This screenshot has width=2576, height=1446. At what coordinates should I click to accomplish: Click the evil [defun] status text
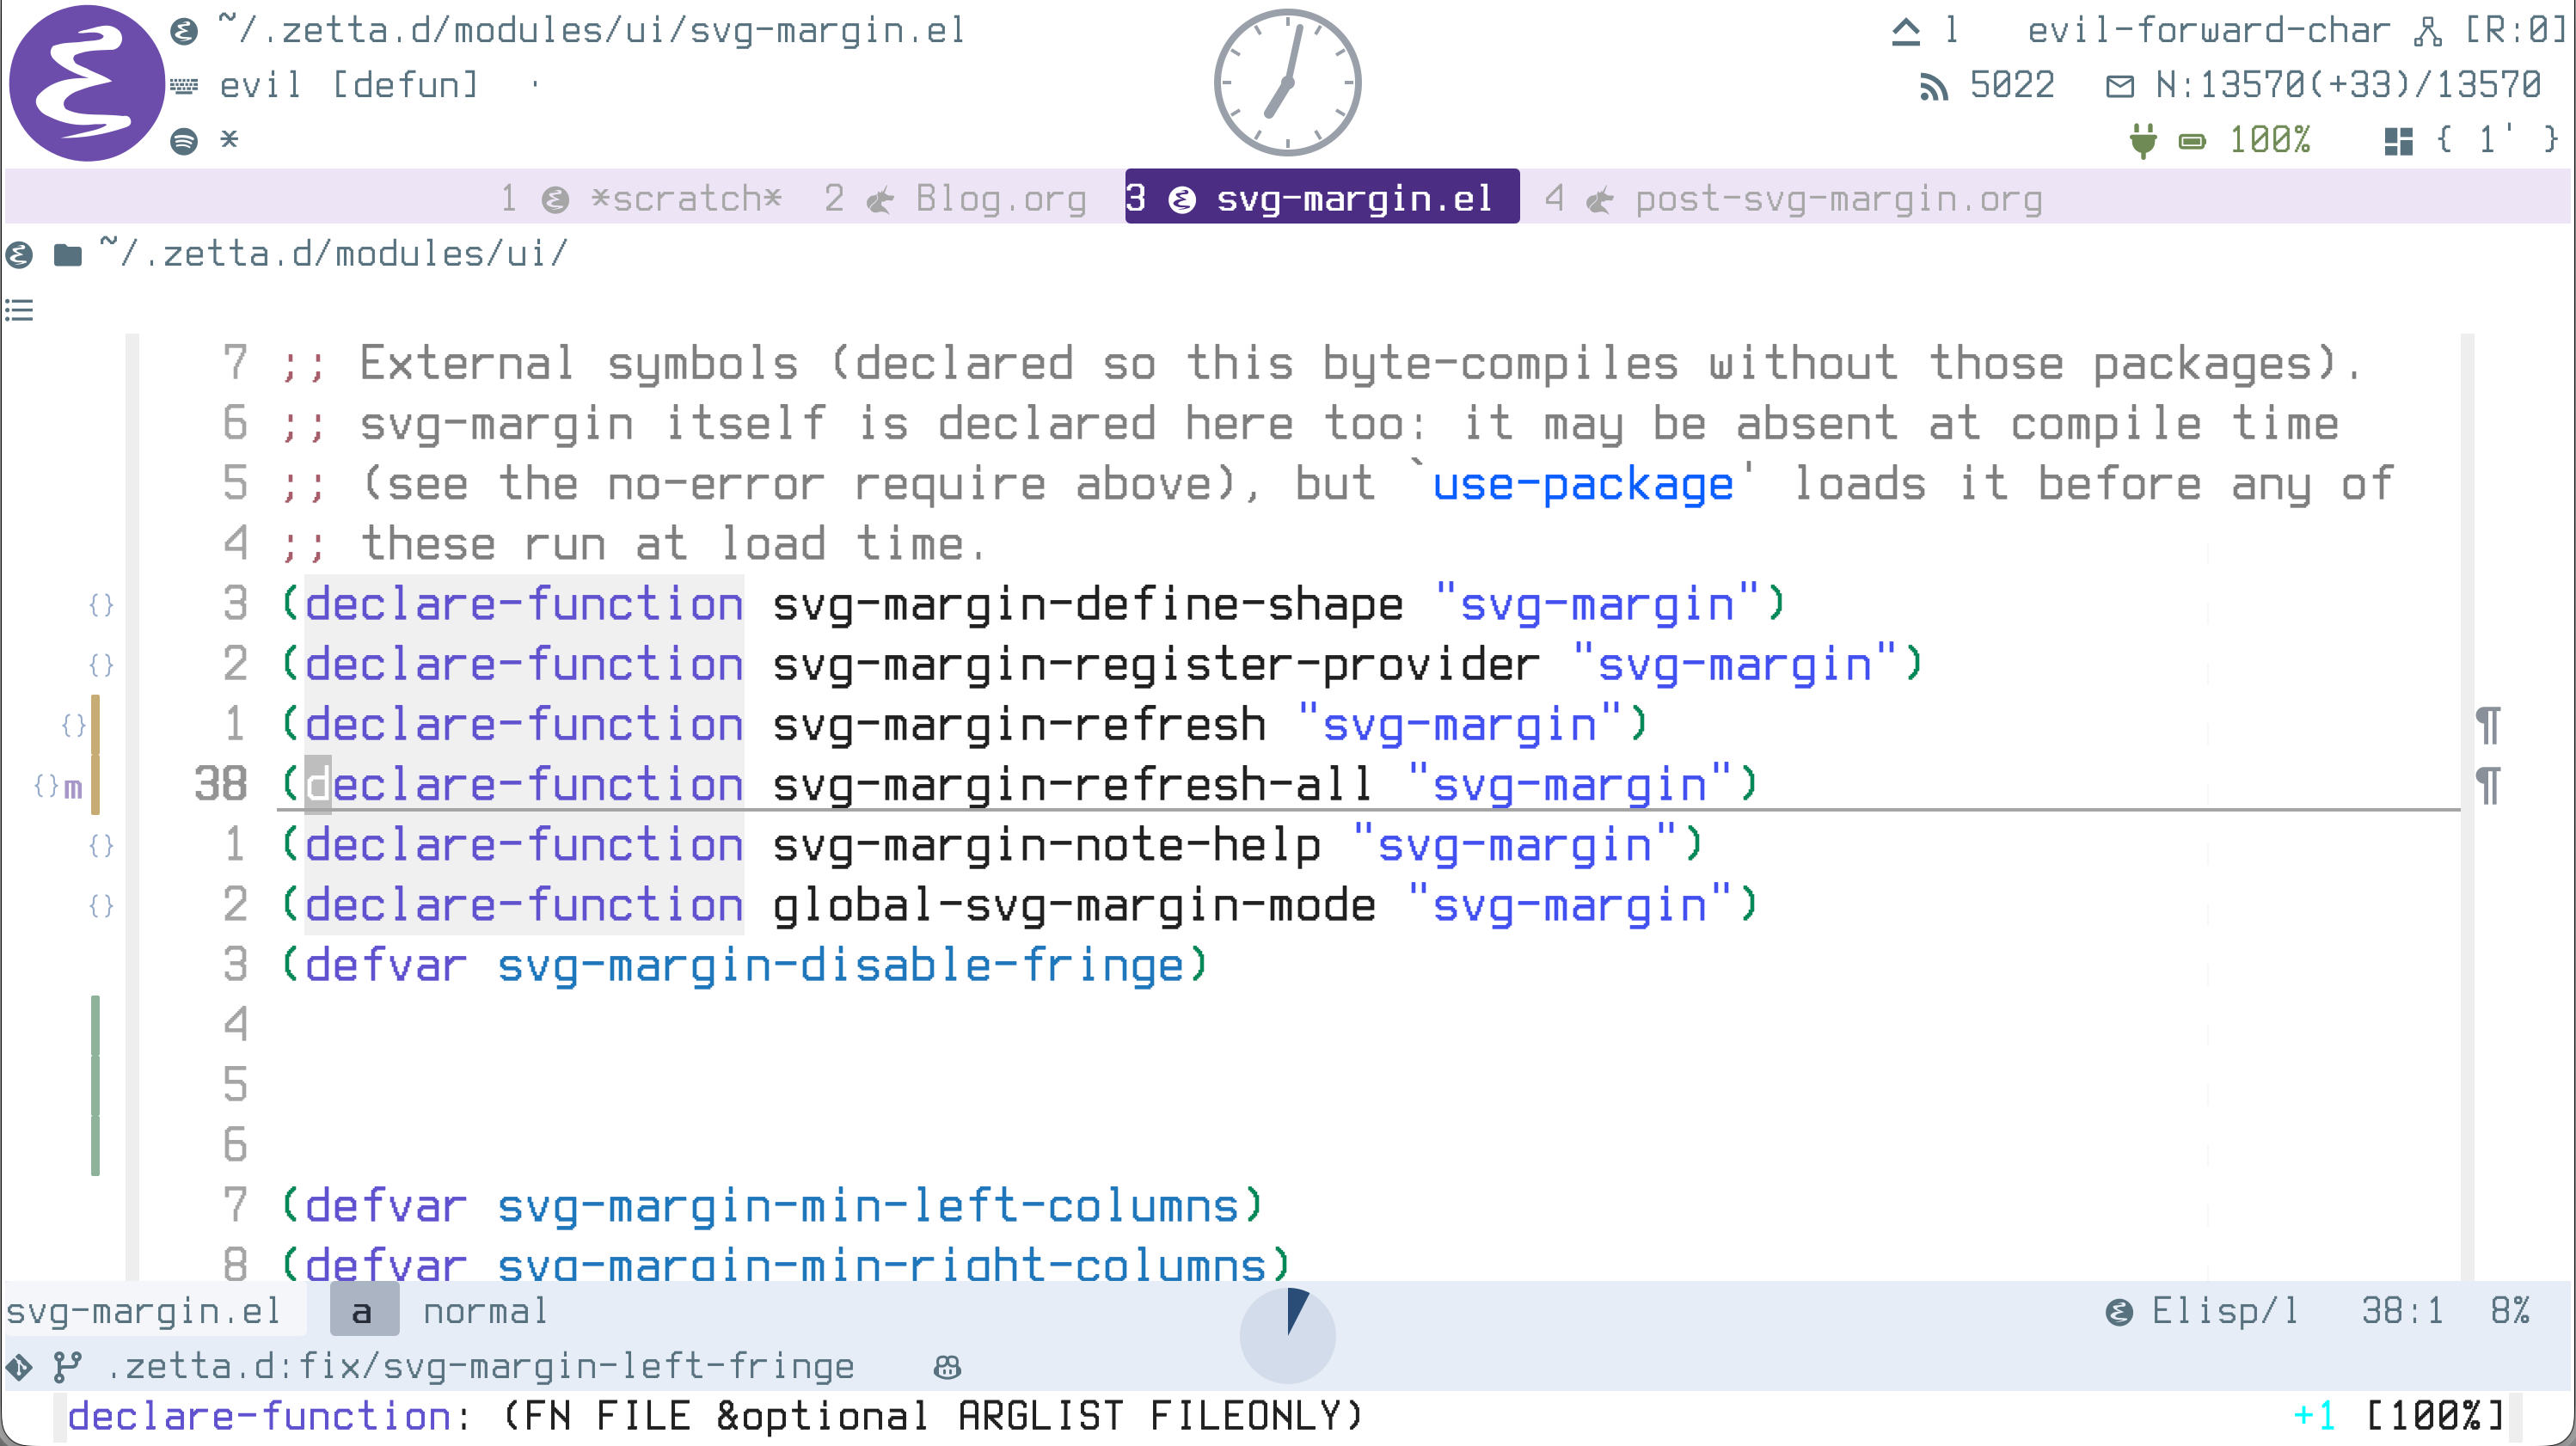point(349,86)
